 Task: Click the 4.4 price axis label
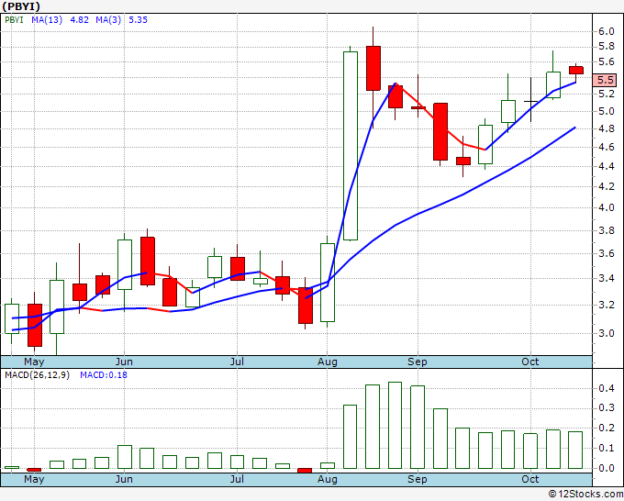606,166
